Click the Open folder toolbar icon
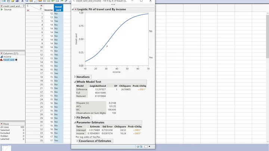269x151 pixels. pos(13,1)
